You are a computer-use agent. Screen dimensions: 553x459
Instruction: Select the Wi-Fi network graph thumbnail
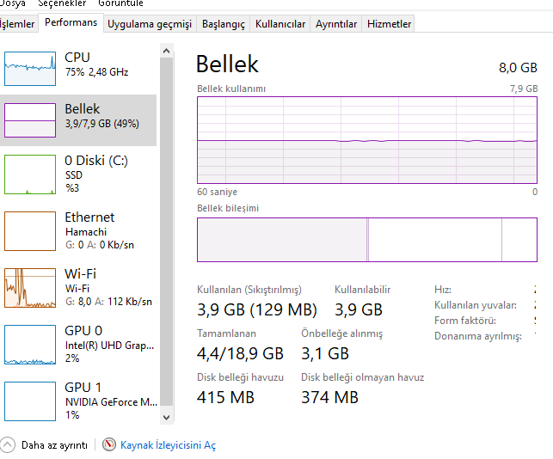(30, 288)
